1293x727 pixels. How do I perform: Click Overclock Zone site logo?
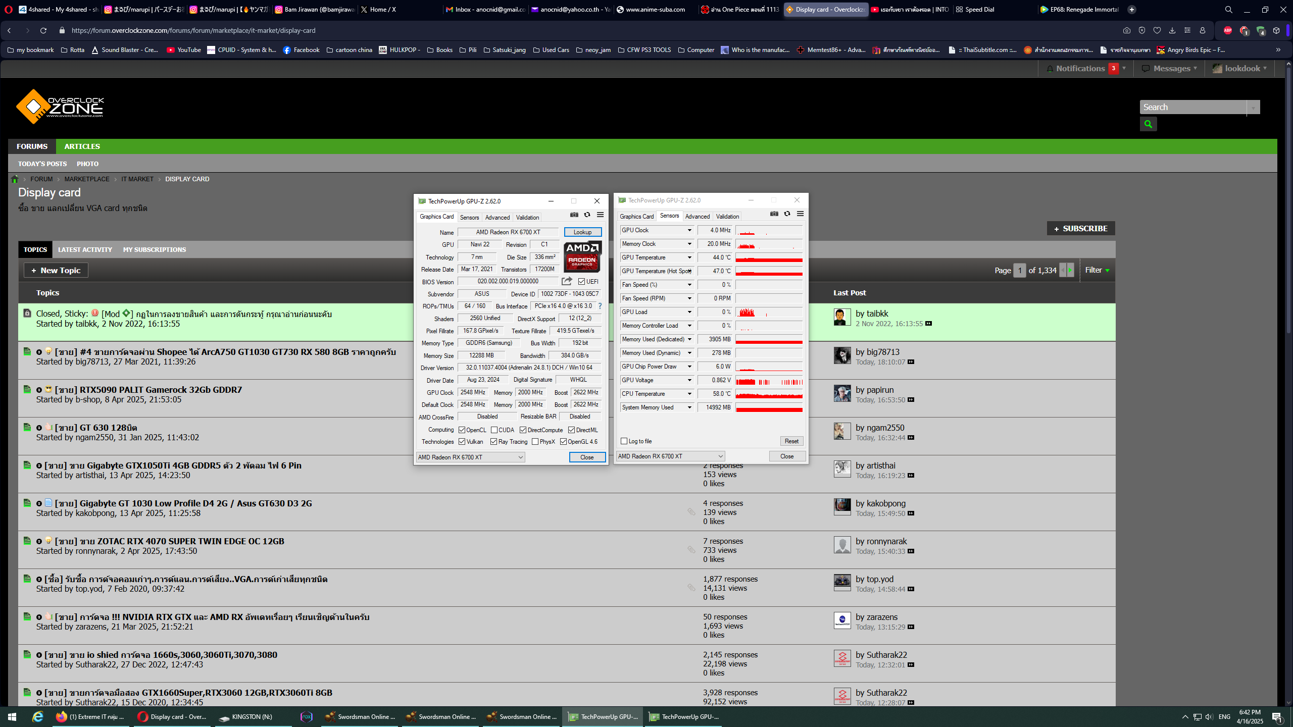point(60,107)
